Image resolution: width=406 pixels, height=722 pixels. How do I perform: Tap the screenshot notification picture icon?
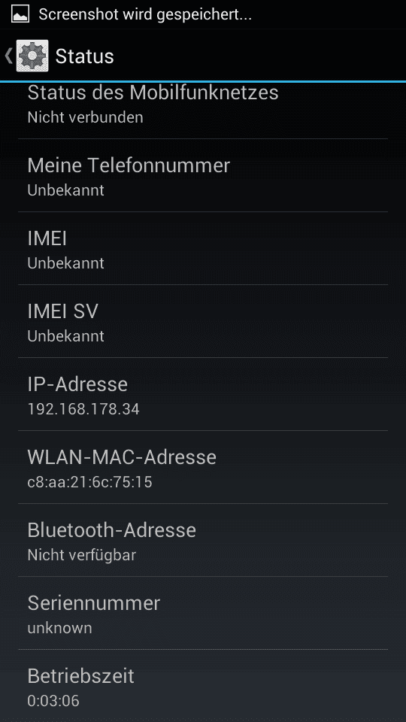coord(20,14)
